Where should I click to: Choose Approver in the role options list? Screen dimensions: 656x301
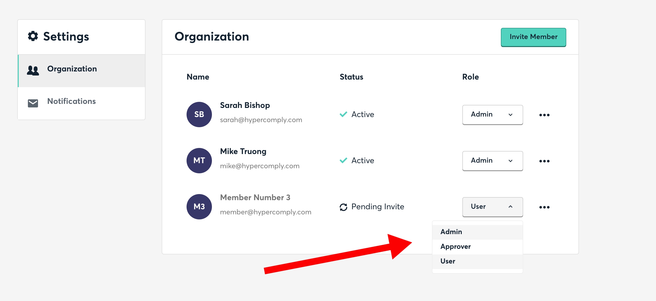[x=455, y=247]
